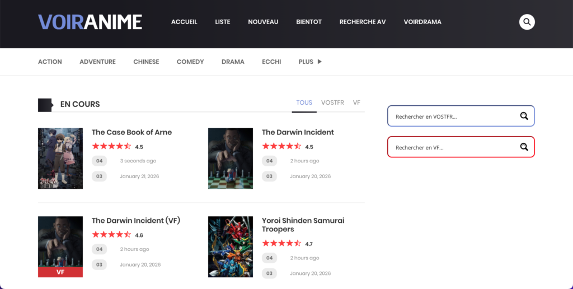Select the VF filter tab
573x289 pixels.
pyautogui.click(x=356, y=102)
